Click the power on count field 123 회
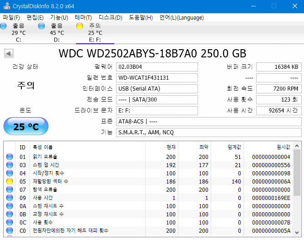Screen dimensions: 304x240 click(x=279, y=100)
